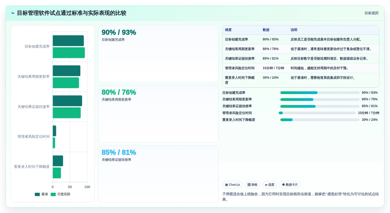The height and width of the screenshot is (213, 390).
Task: Click the chart axis label 管理者风险定位时间
Action: tap(34, 137)
